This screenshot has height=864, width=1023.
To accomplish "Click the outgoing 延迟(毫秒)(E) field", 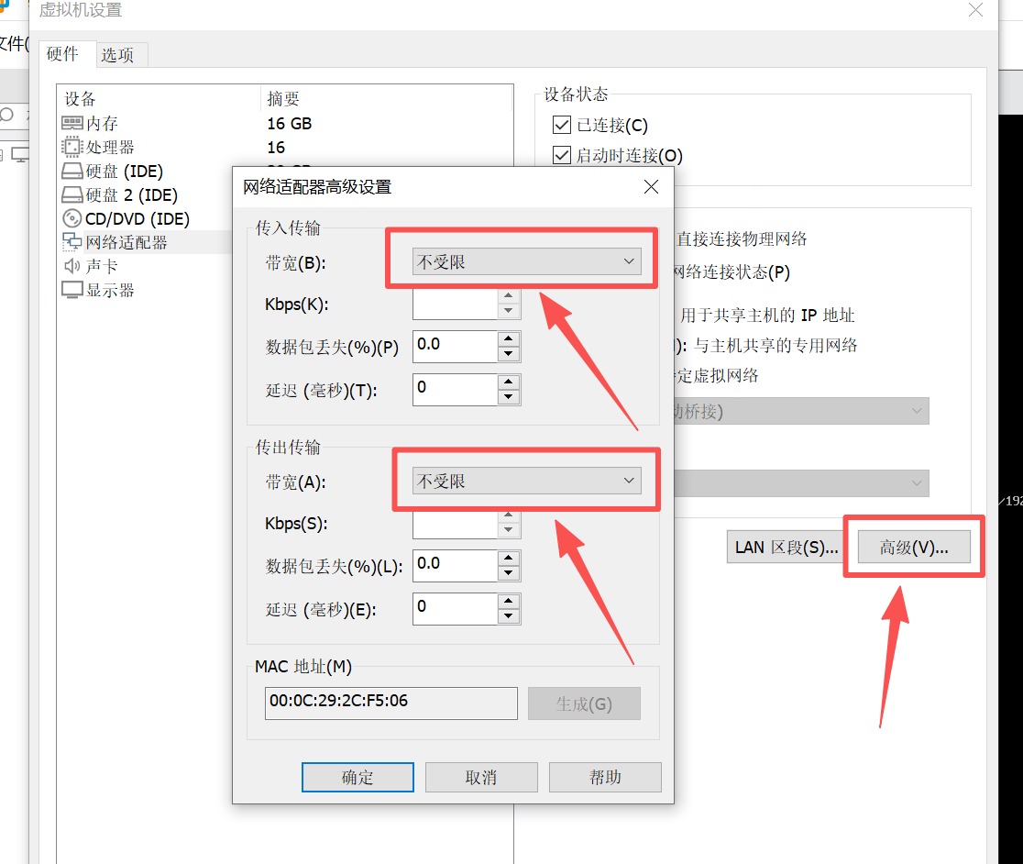I will 455,609.
